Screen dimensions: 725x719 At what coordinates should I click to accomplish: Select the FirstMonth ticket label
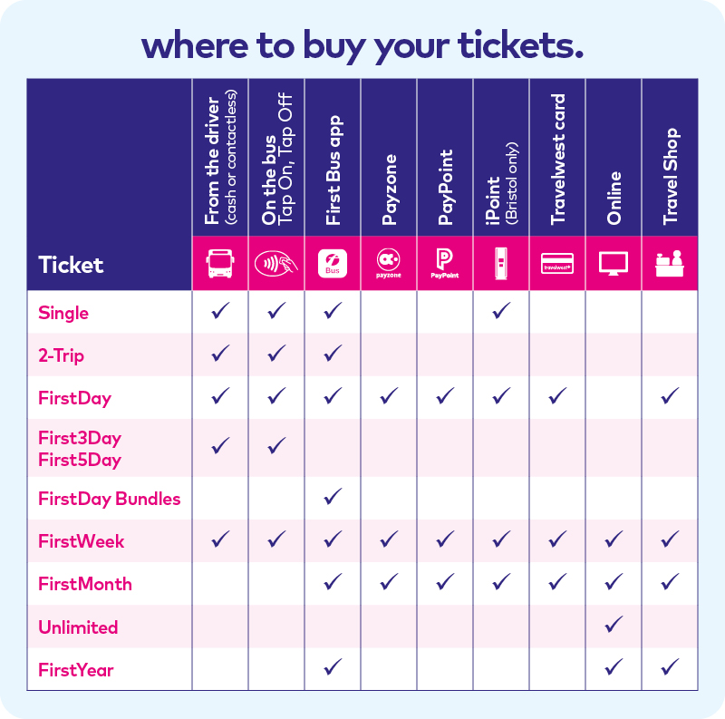coord(85,584)
